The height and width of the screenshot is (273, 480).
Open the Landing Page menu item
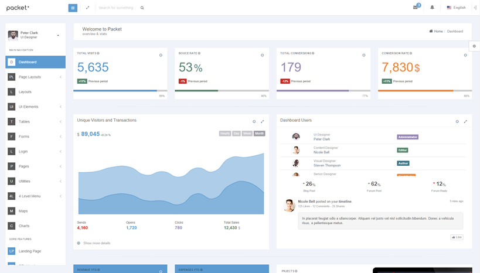[29, 251]
